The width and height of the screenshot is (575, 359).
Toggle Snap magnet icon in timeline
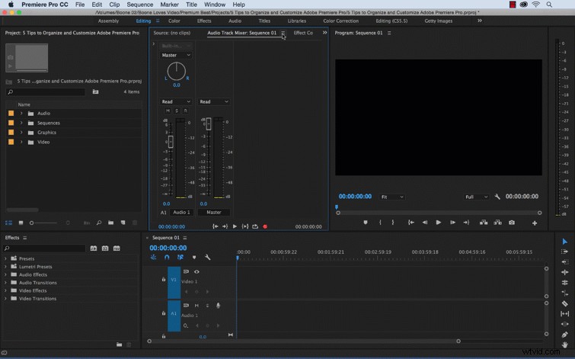coord(167,258)
